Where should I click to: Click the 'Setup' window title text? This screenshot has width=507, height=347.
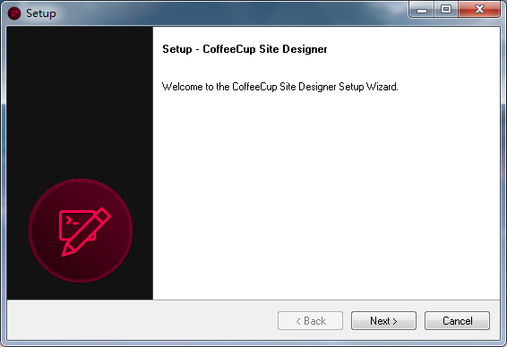click(41, 13)
